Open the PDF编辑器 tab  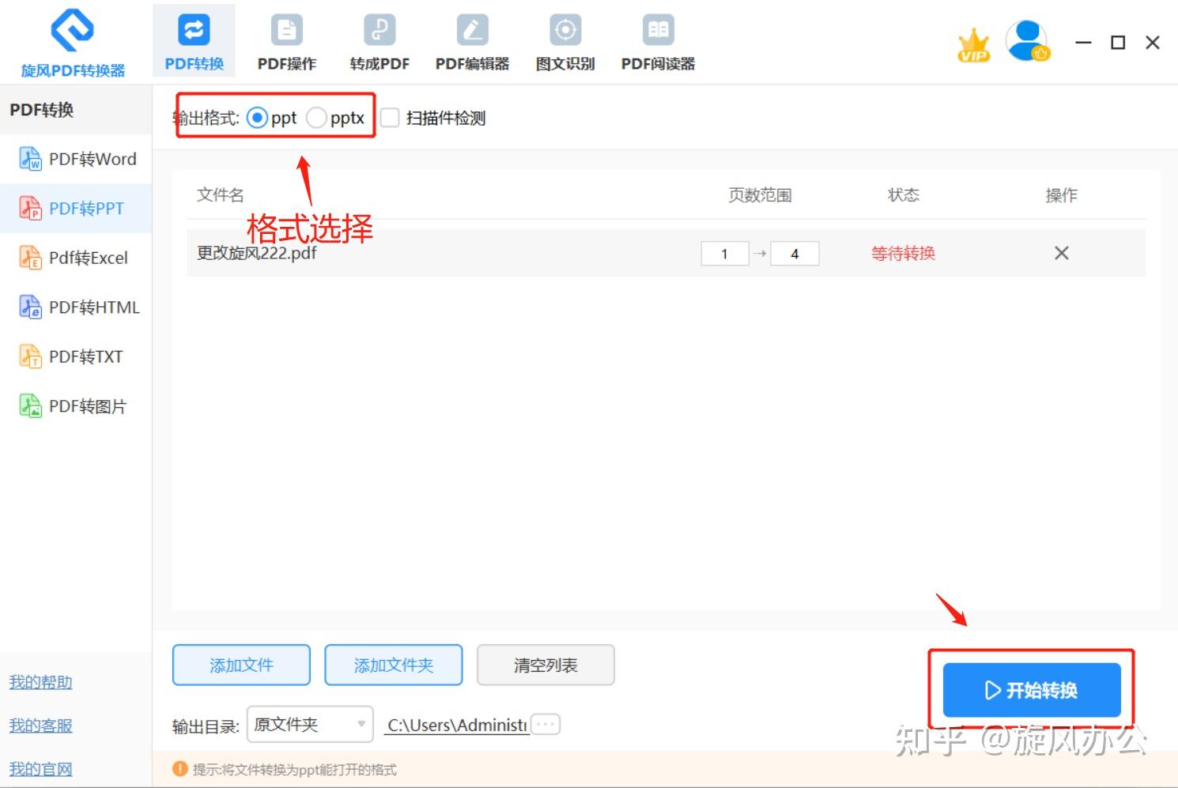click(472, 41)
